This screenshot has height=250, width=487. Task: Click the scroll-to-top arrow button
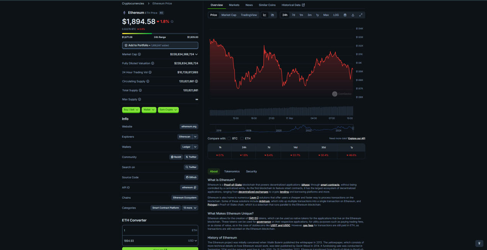tap(479, 243)
